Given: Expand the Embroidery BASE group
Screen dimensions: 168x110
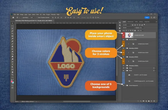Looking at the screenshot, I should coord(126,39).
